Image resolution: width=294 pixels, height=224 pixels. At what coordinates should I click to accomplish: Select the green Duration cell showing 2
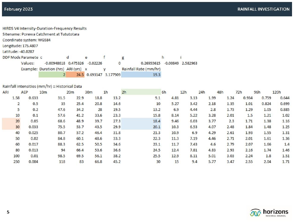(52, 75)
